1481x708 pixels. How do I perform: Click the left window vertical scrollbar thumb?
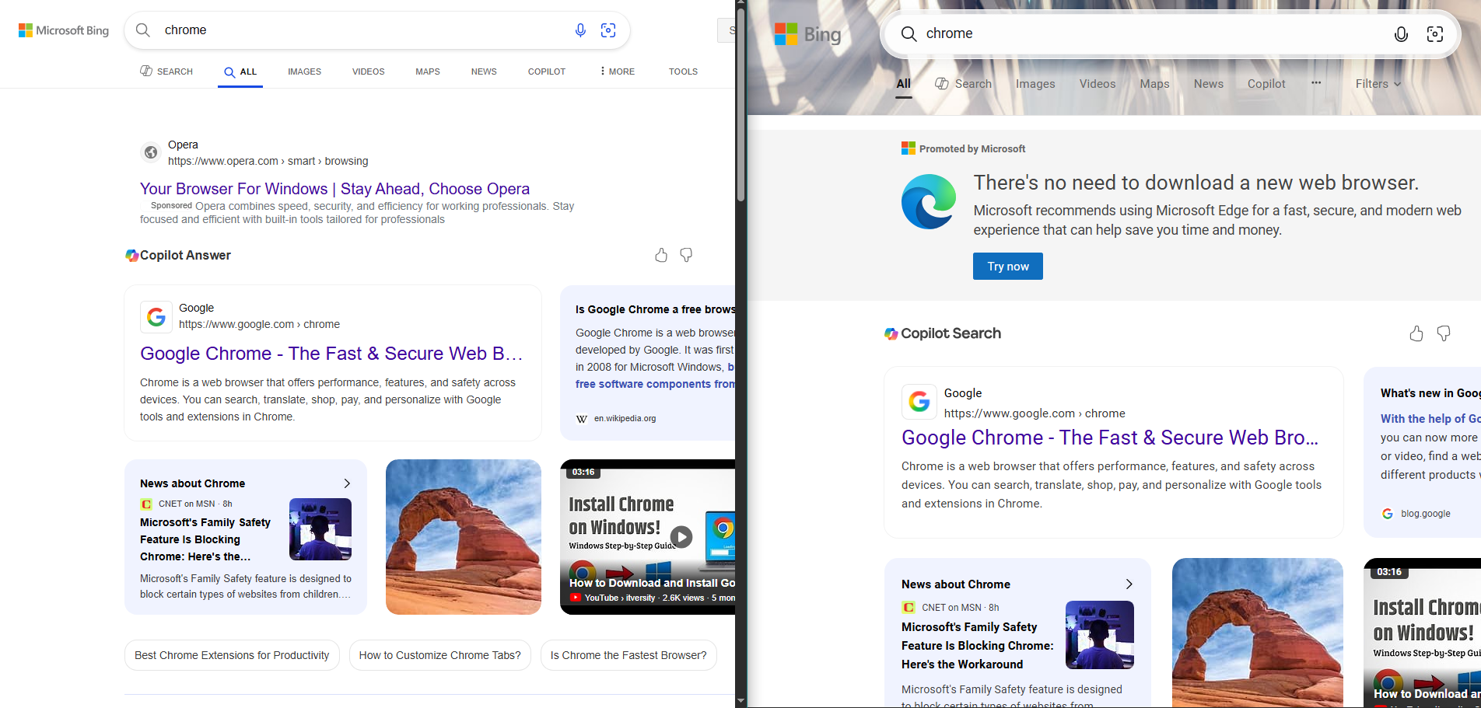pos(740,105)
